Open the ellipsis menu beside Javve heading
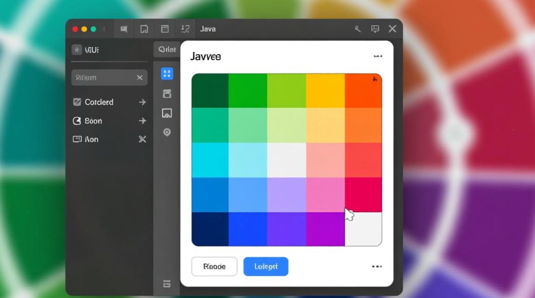This screenshot has height=298, width=535. (377, 56)
